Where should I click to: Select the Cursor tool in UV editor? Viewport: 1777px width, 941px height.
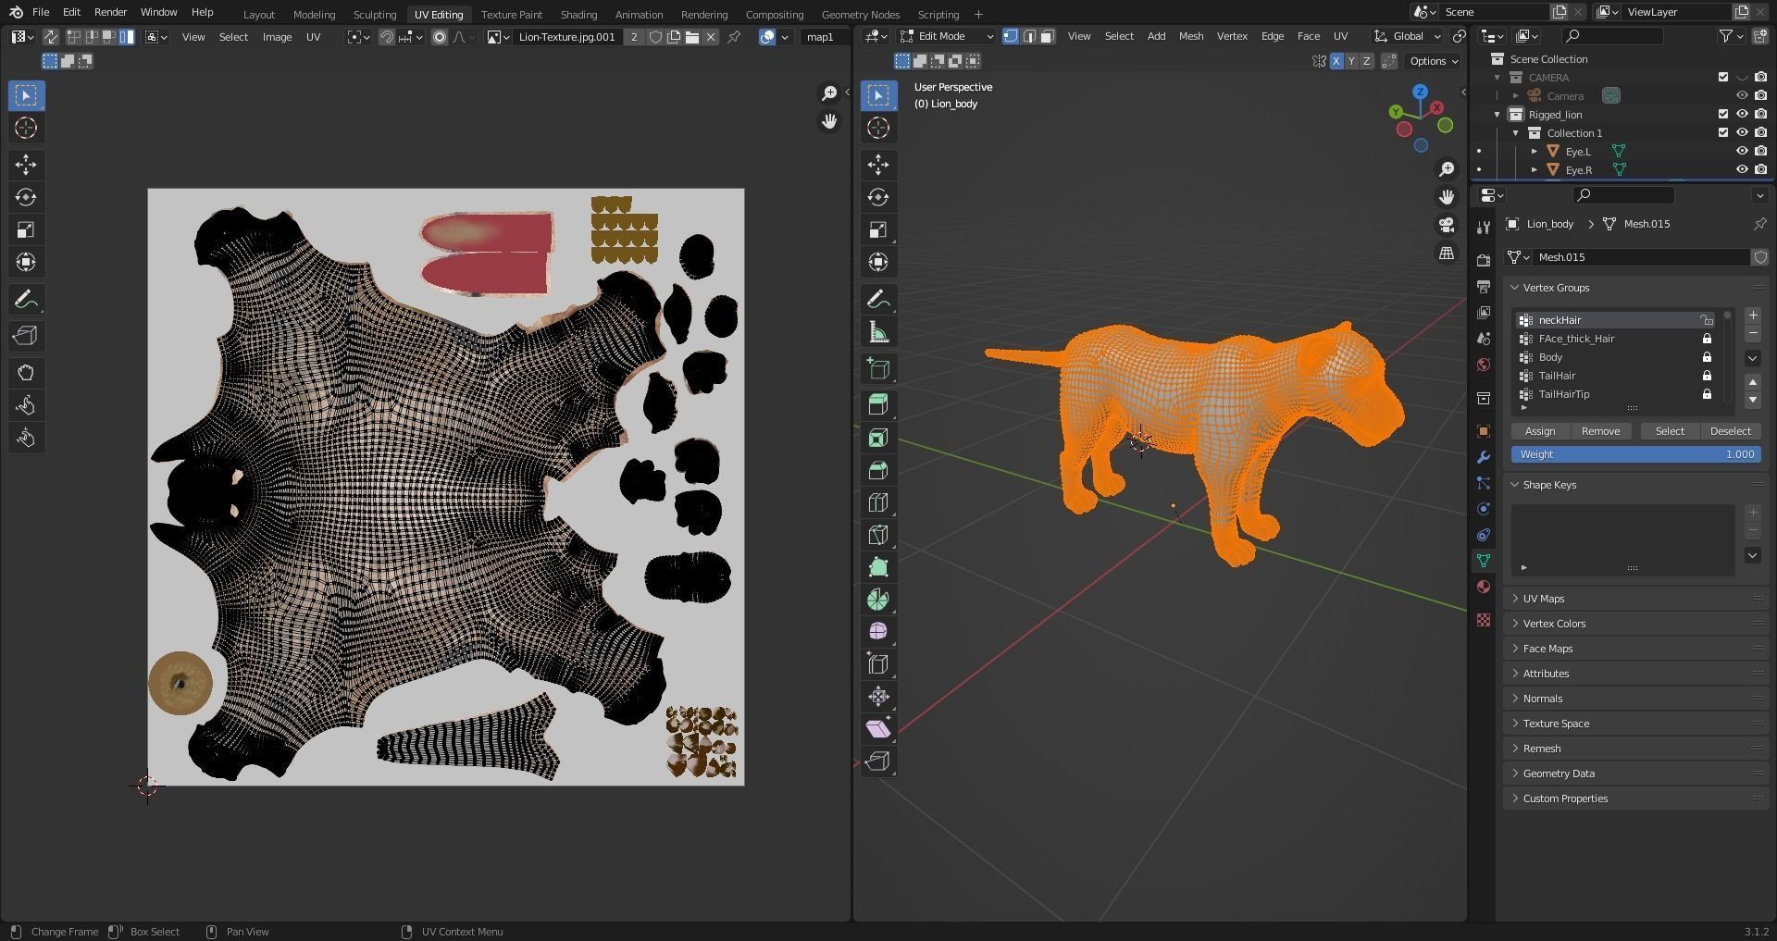point(26,128)
